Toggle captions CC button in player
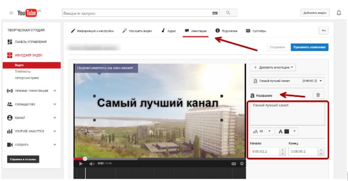348x181 pixels. click(234, 164)
